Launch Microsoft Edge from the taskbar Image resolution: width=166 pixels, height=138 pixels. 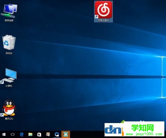point(22,134)
